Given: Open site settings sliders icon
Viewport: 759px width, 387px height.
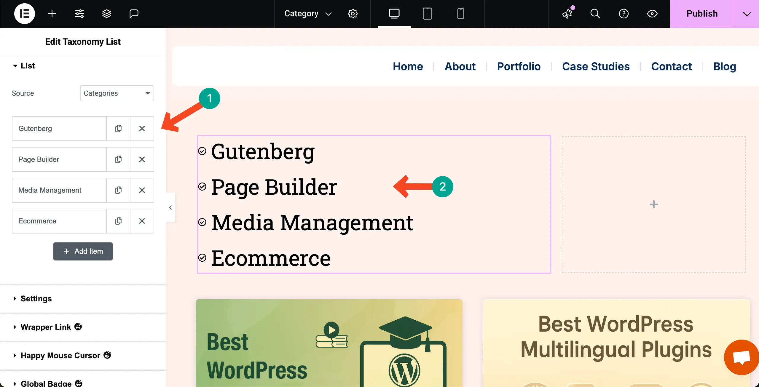Looking at the screenshot, I should point(79,14).
